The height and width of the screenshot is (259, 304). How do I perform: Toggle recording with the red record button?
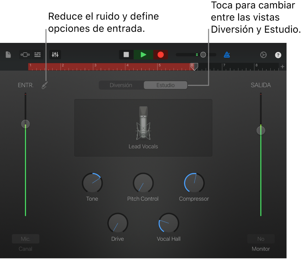(x=161, y=54)
